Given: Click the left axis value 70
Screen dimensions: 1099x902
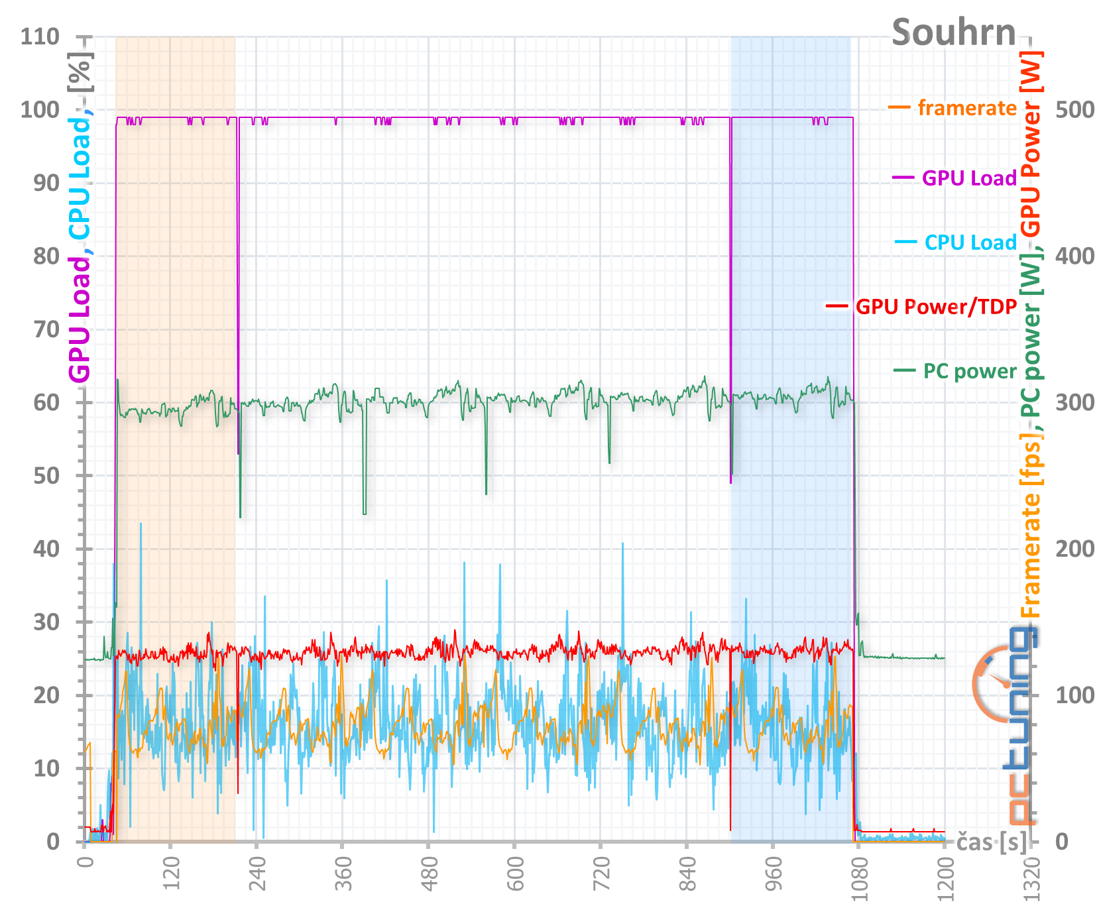Looking at the screenshot, I should 46,329.
